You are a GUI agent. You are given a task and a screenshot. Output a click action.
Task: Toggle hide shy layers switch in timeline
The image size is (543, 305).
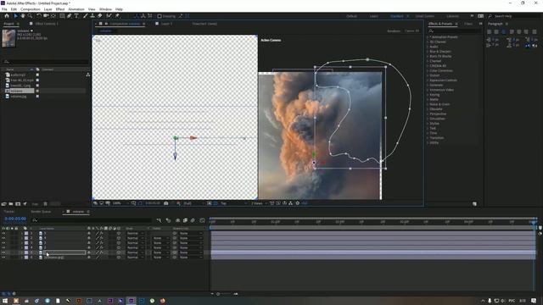tap(177, 220)
